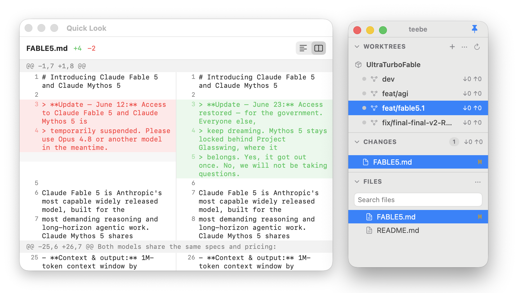Click the FABLE5.md diff title

[47, 48]
